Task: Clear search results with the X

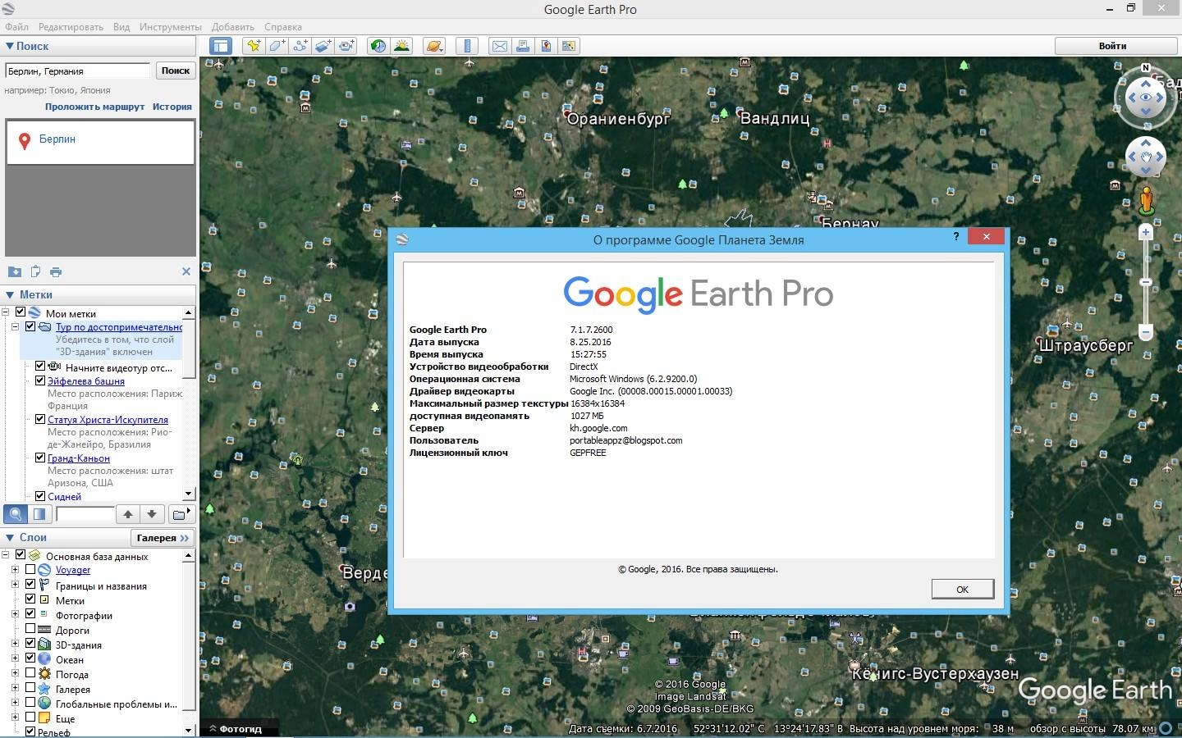Action: [x=186, y=271]
